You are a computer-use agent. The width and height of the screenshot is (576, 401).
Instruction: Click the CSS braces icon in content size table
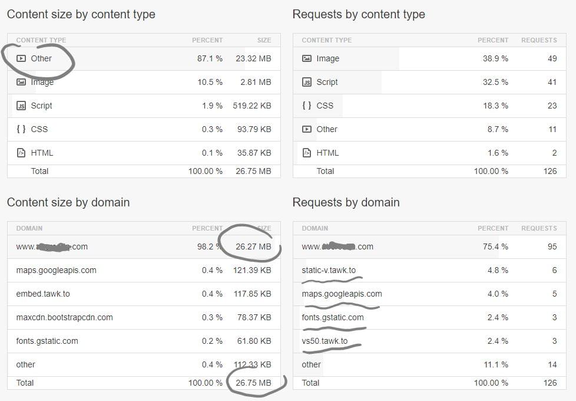21,129
